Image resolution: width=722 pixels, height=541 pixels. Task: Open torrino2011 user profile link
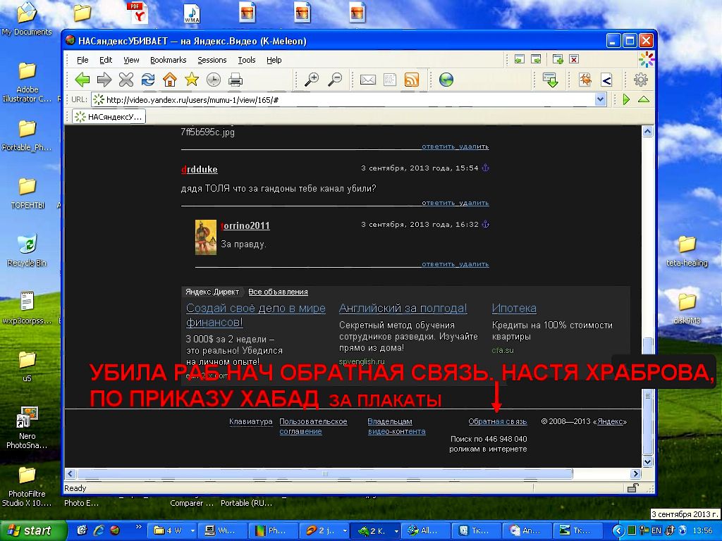[x=245, y=226]
